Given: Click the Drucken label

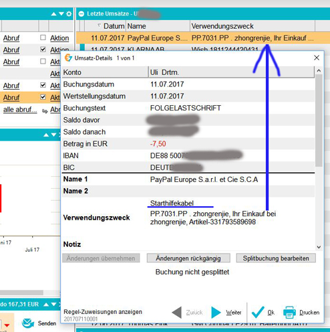Looking at the screenshot, I should 309,313.
